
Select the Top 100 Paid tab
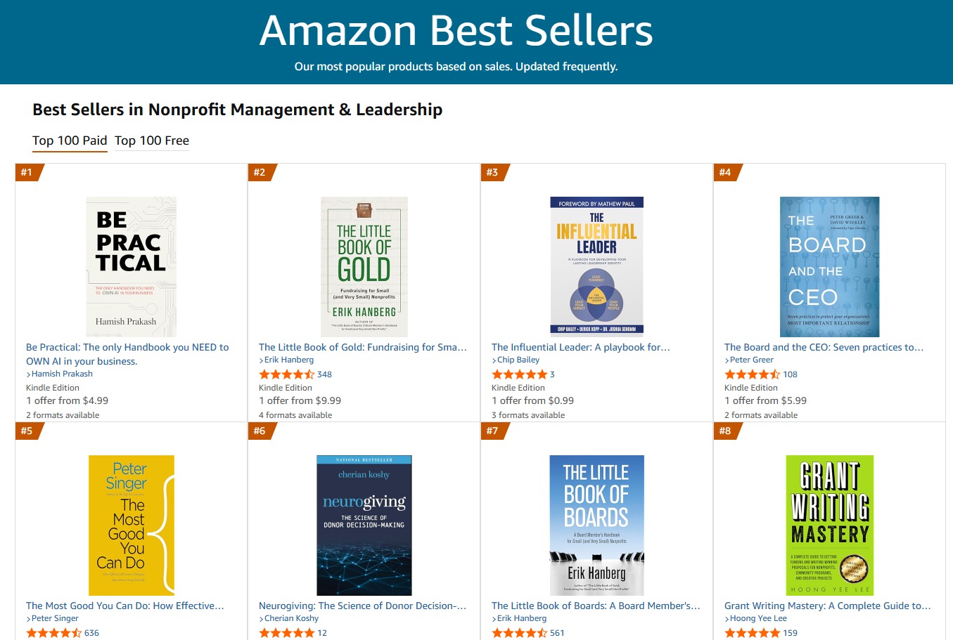(70, 141)
